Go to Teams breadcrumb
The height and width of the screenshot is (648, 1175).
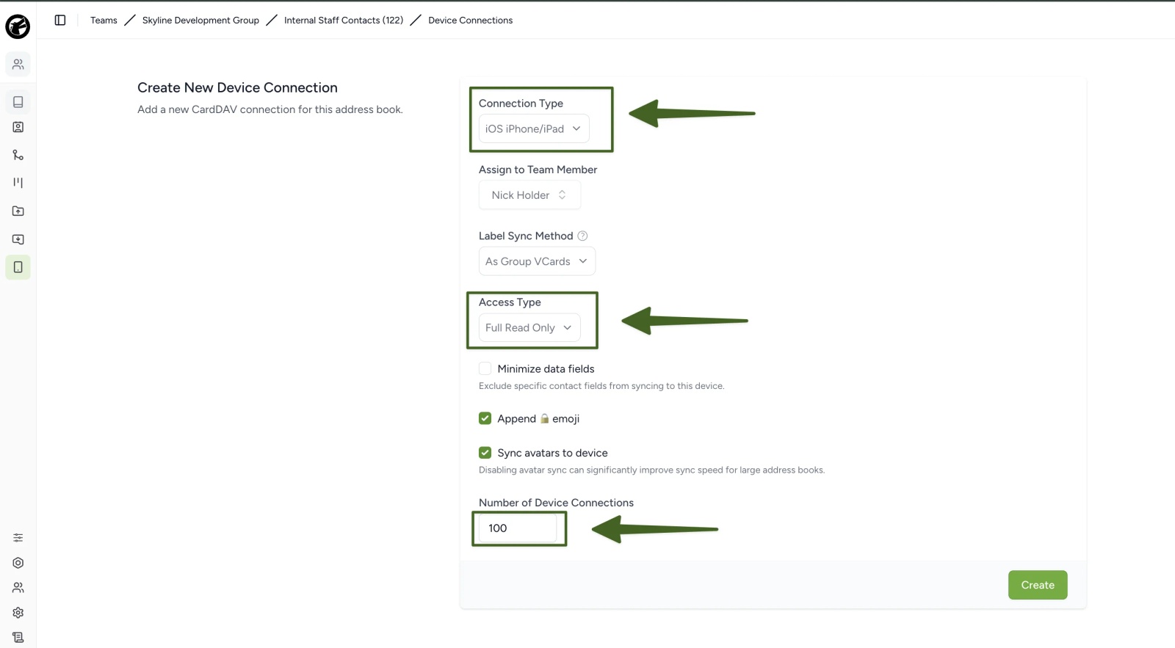coord(104,21)
